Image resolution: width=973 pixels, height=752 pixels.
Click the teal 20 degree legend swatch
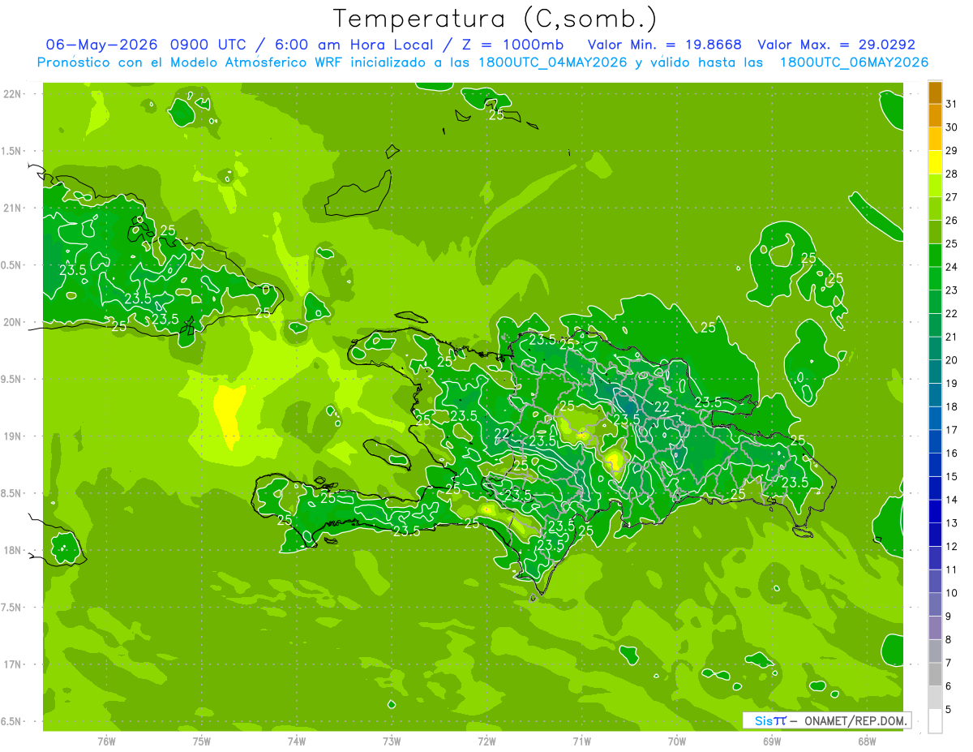point(935,349)
